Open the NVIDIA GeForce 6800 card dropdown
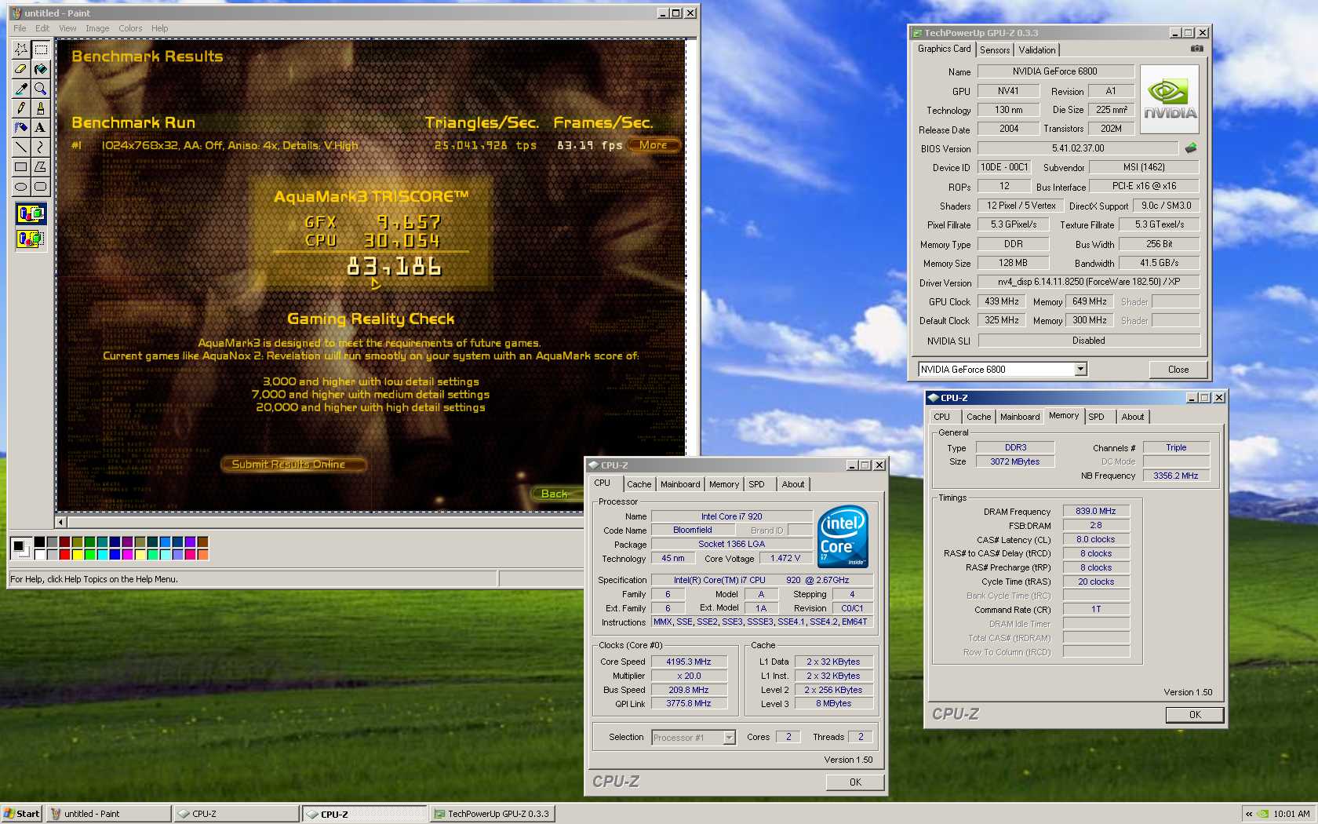Screen dimensions: 1318x824 click(1080, 369)
